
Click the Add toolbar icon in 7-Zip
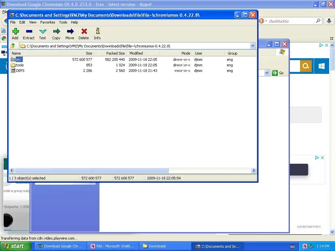15,34
